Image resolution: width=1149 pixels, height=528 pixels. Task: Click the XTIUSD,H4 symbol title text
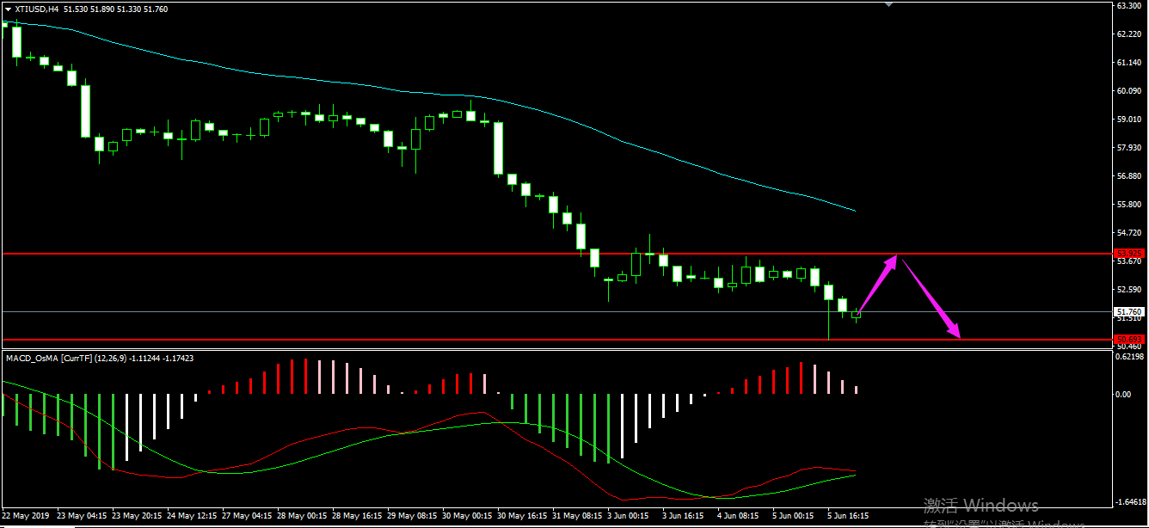[36, 9]
